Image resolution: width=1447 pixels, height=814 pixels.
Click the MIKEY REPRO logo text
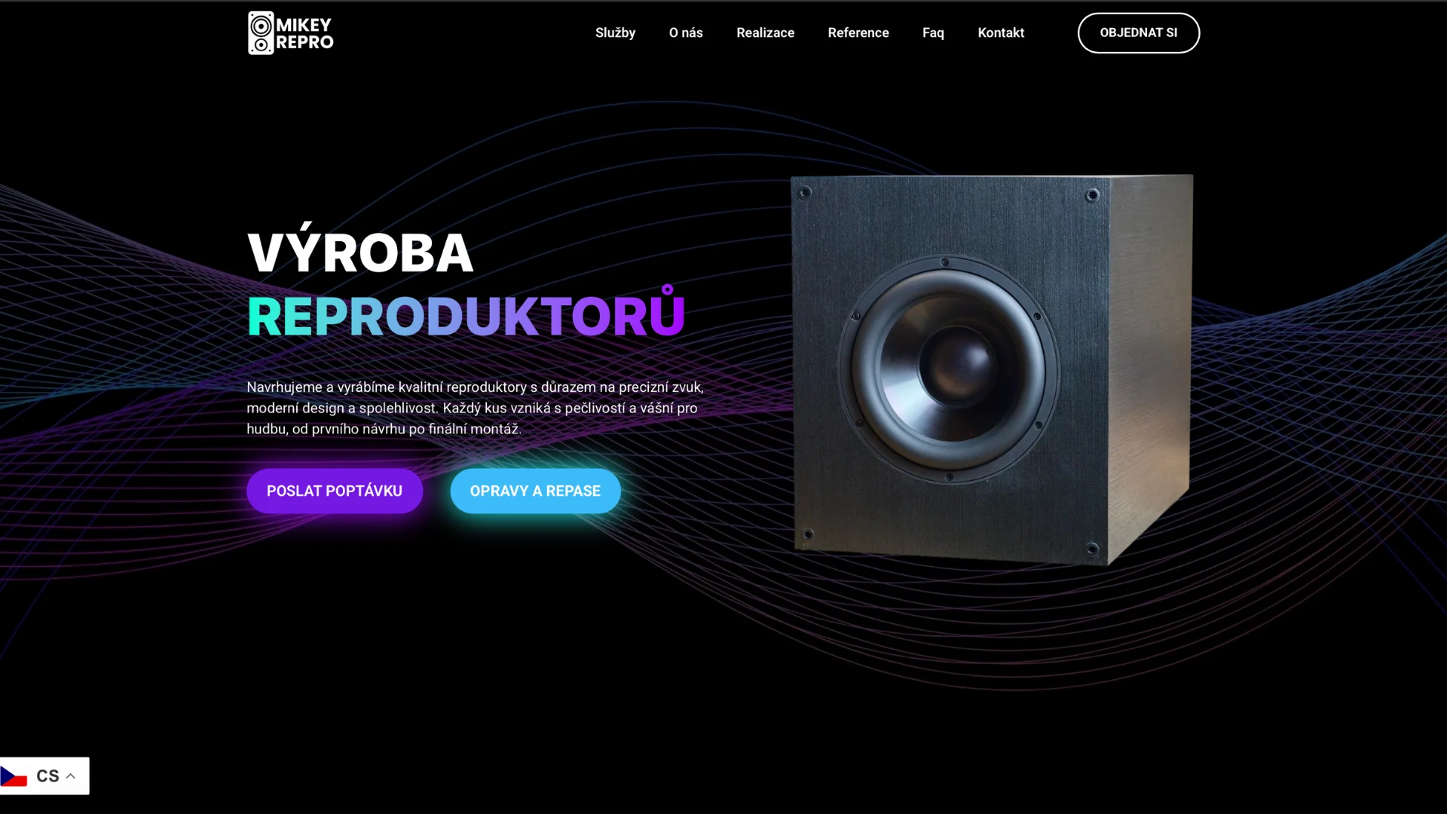[x=304, y=34]
